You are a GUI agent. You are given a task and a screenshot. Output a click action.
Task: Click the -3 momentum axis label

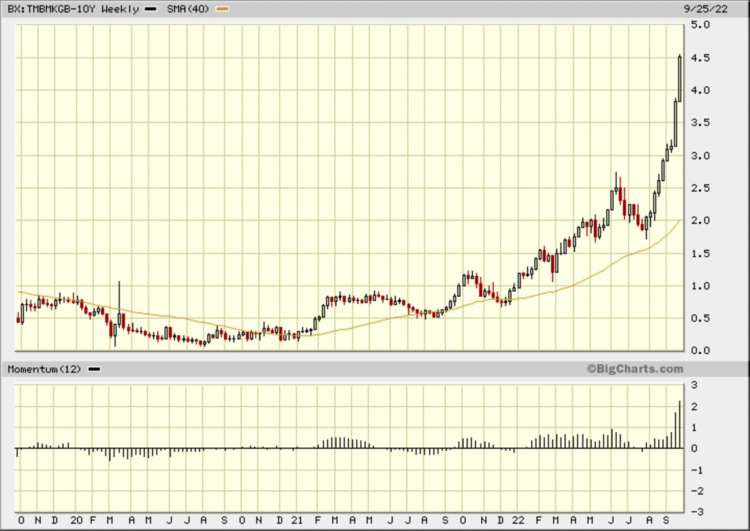click(697, 512)
